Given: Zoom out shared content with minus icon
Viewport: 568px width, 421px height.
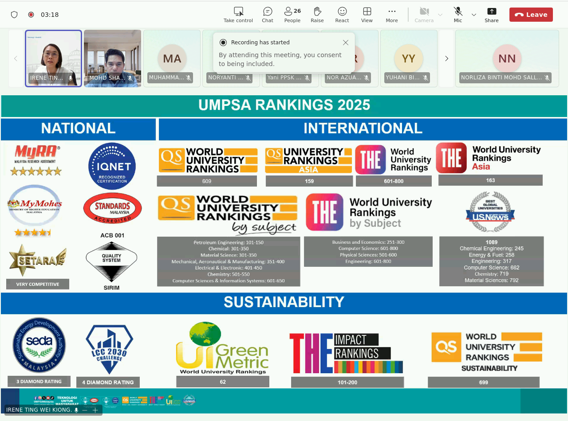Looking at the screenshot, I should pyautogui.click(x=85, y=410).
